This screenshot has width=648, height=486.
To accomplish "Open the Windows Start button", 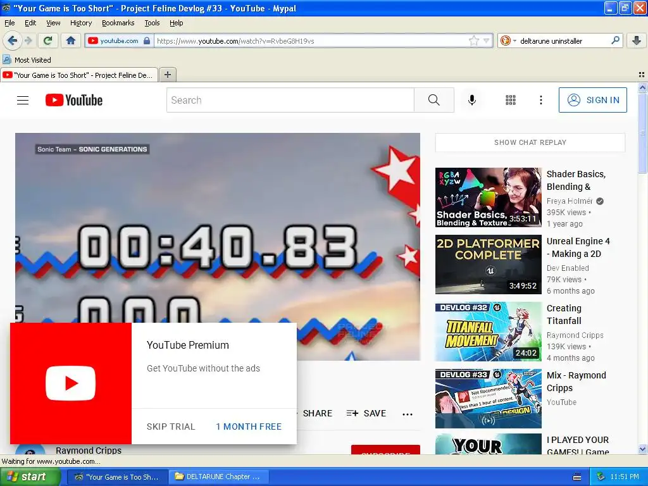I will 30,477.
